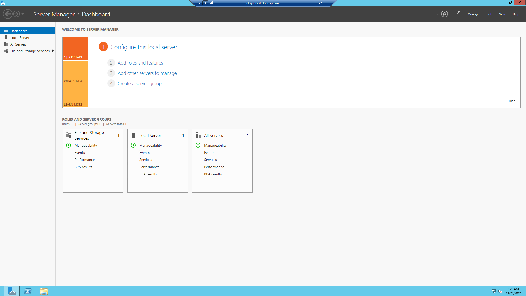526x296 pixels.
Task: Click step 3 number circle
Action: coord(111,73)
